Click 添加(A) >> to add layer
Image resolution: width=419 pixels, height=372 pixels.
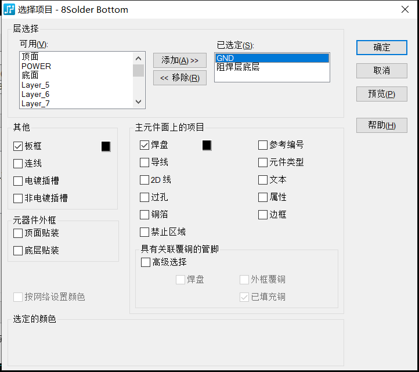pyautogui.click(x=179, y=60)
